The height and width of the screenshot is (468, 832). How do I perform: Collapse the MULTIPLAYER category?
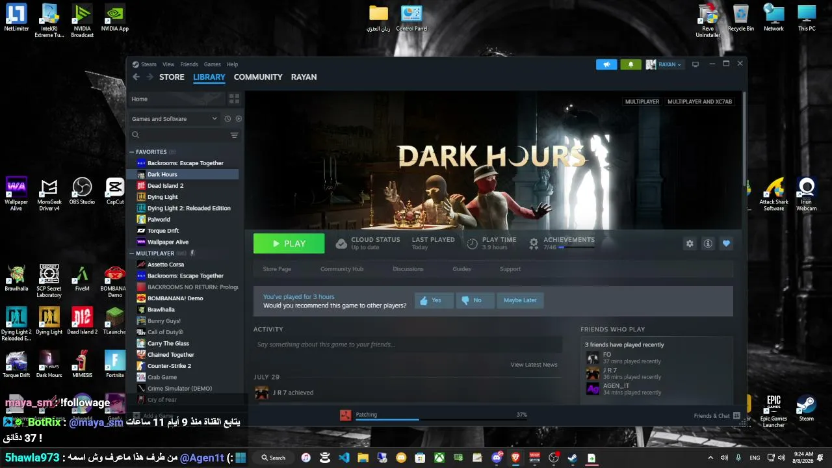click(x=132, y=253)
